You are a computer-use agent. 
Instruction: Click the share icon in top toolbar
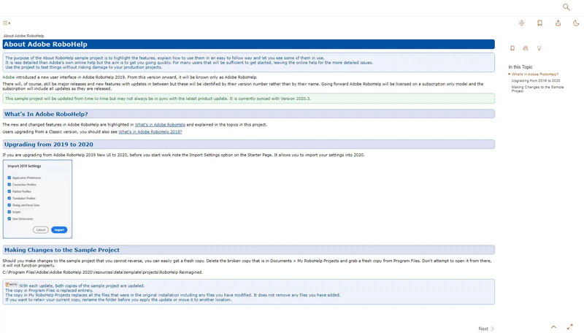pyautogui.click(x=558, y=23)
